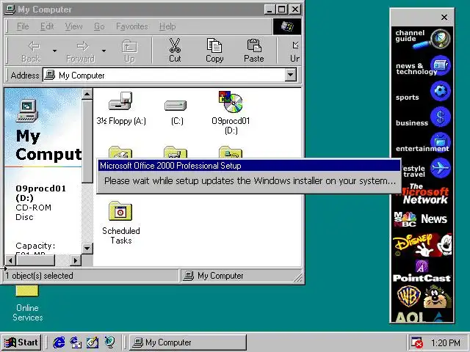Viewport: 470px width, 352px height.
Task: Click the 09procd01 (D:) info pane text
Action: [x=41, y=193]
